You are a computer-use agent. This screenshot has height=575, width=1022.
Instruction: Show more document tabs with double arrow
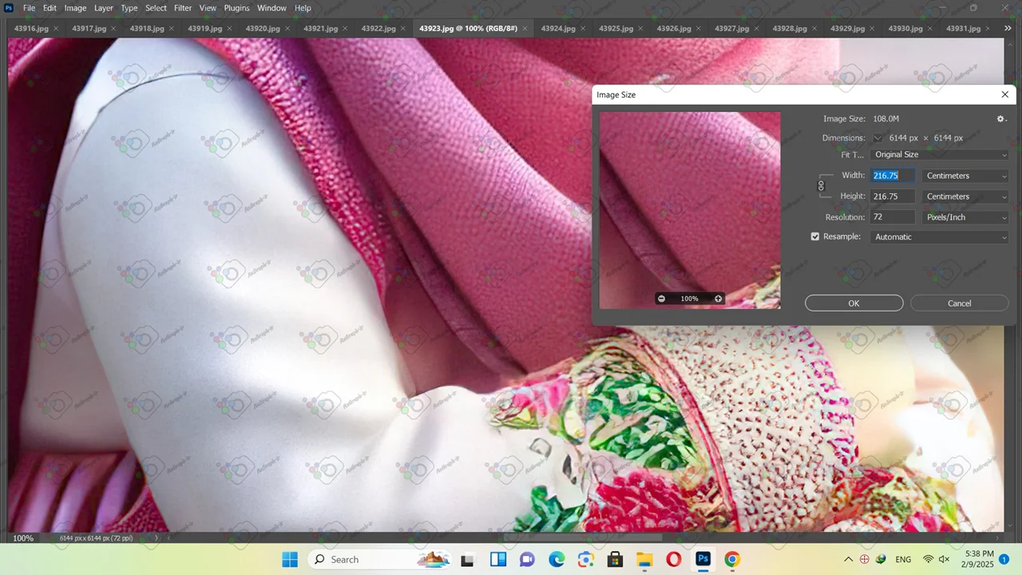point(1008,29)
